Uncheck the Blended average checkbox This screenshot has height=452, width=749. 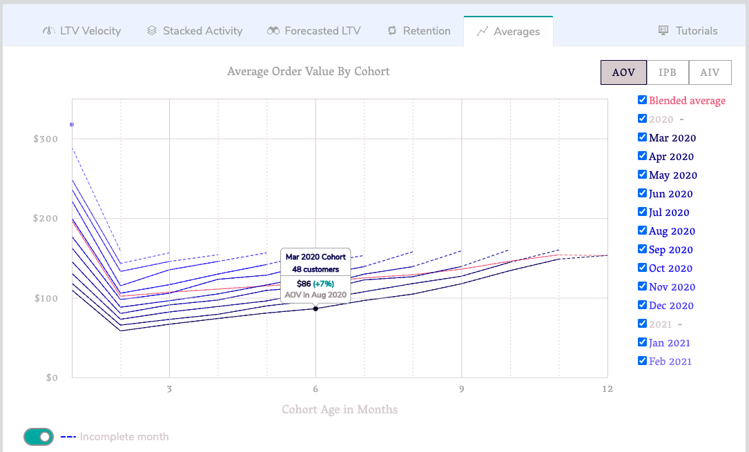pyautogui.click(x=643, y=100)
